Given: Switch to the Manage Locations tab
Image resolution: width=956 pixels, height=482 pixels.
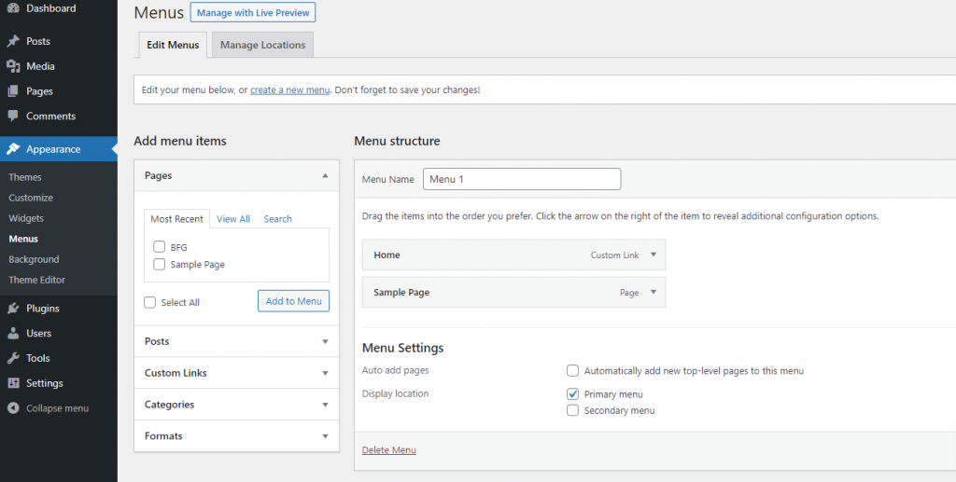Looking at the screenshot, I should click(x=262, y=45).
